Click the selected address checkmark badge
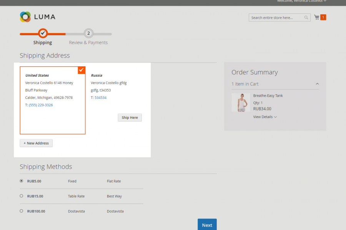Viewport: 346px width, 230px height. click(x=82, y=70)
